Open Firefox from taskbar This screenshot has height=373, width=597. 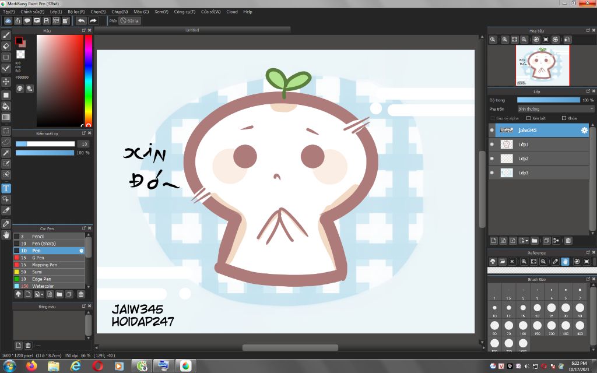click(x=31, y=366)
